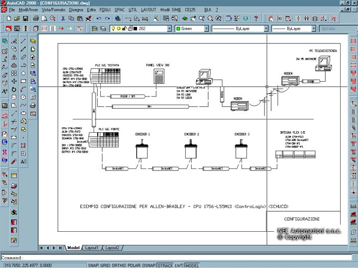
Task: Toggle layer 202 light bulb on/off
Action: click(113, 29)
